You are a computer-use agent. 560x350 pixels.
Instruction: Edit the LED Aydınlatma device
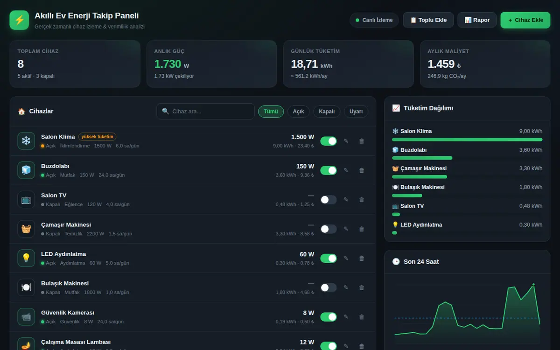point(346,258)
